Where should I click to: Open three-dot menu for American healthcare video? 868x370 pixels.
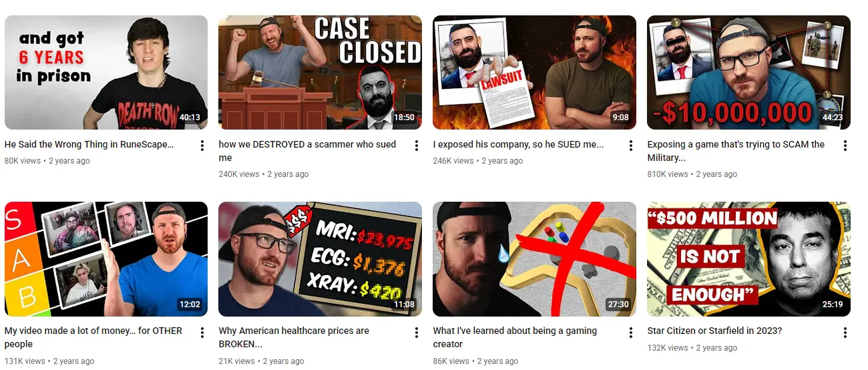[417, 332]
